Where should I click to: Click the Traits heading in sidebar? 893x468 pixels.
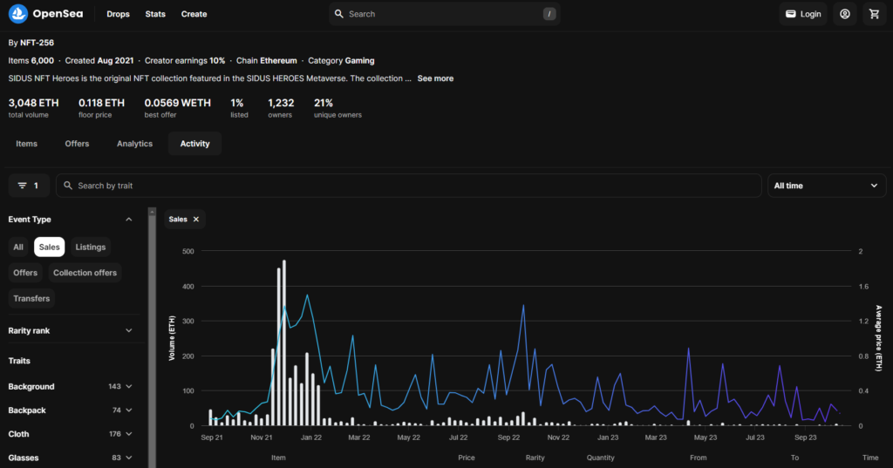19,361
